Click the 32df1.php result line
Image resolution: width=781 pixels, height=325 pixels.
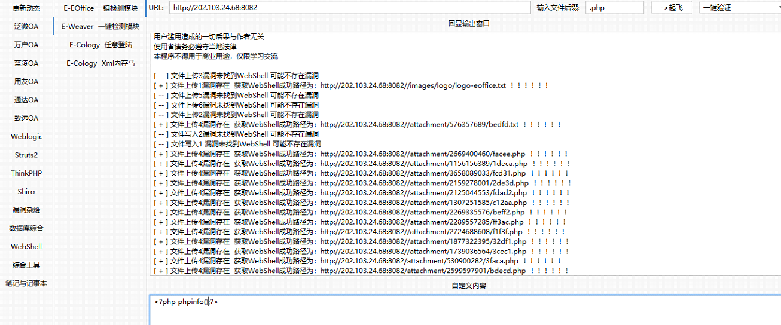361,241
